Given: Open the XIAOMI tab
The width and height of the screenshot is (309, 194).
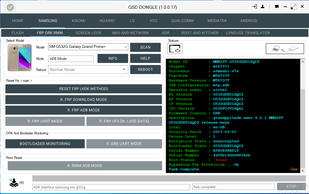Looking at the screenshot, I should 78,21.
